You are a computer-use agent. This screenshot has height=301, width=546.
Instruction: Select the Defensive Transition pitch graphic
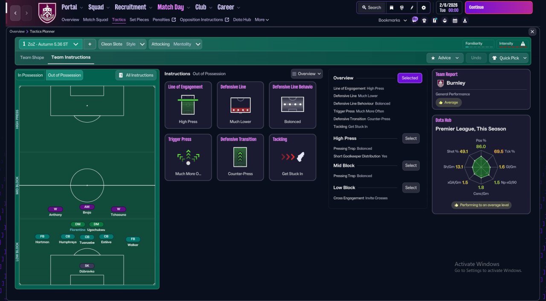(240, 157)
